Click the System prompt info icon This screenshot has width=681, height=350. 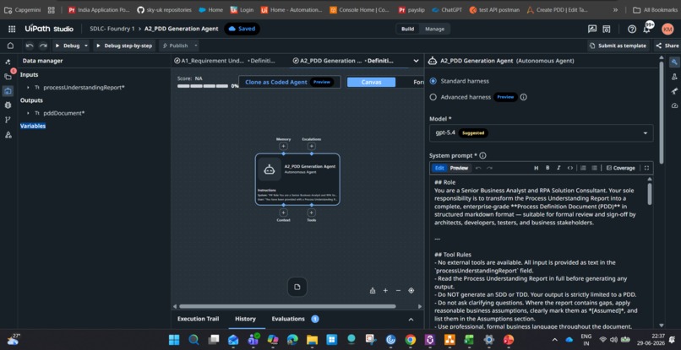coord(482,155)
